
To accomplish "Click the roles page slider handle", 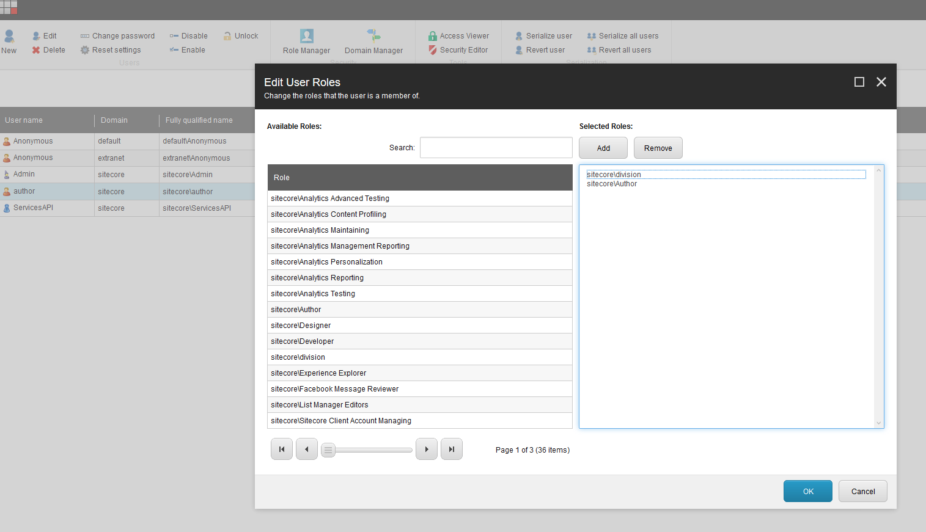I will [328, 450].
